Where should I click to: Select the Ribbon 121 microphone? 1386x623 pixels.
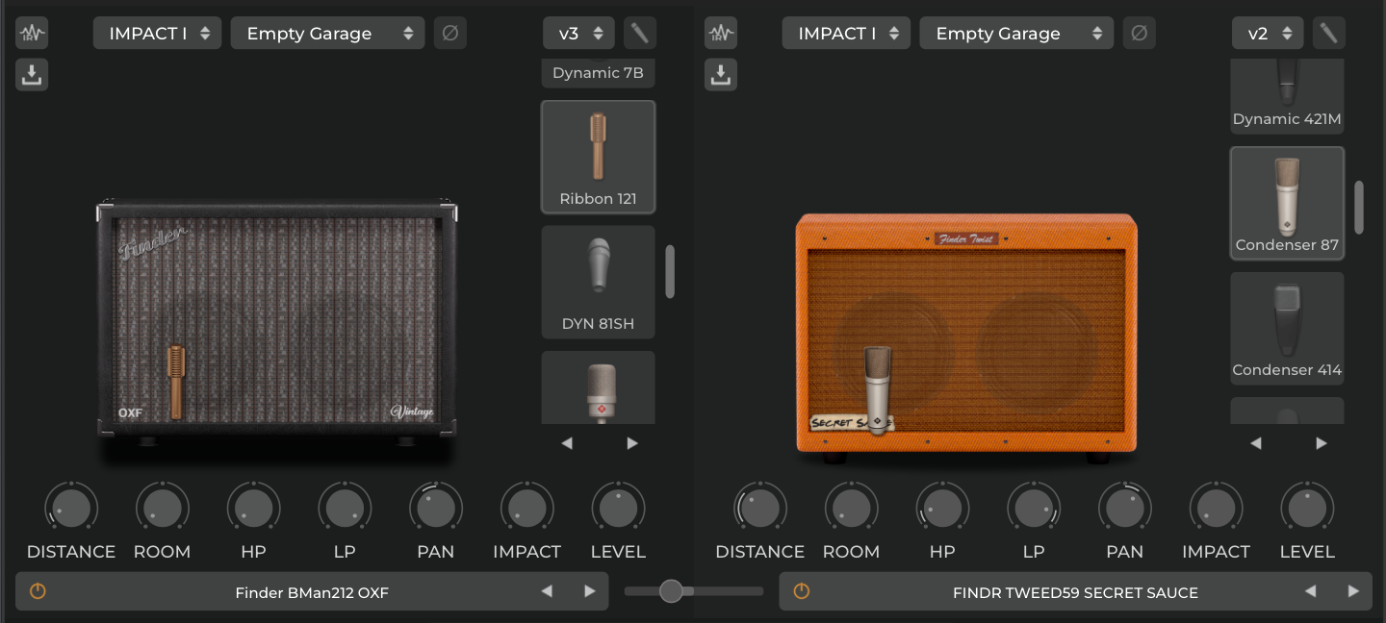coord(598,157)
